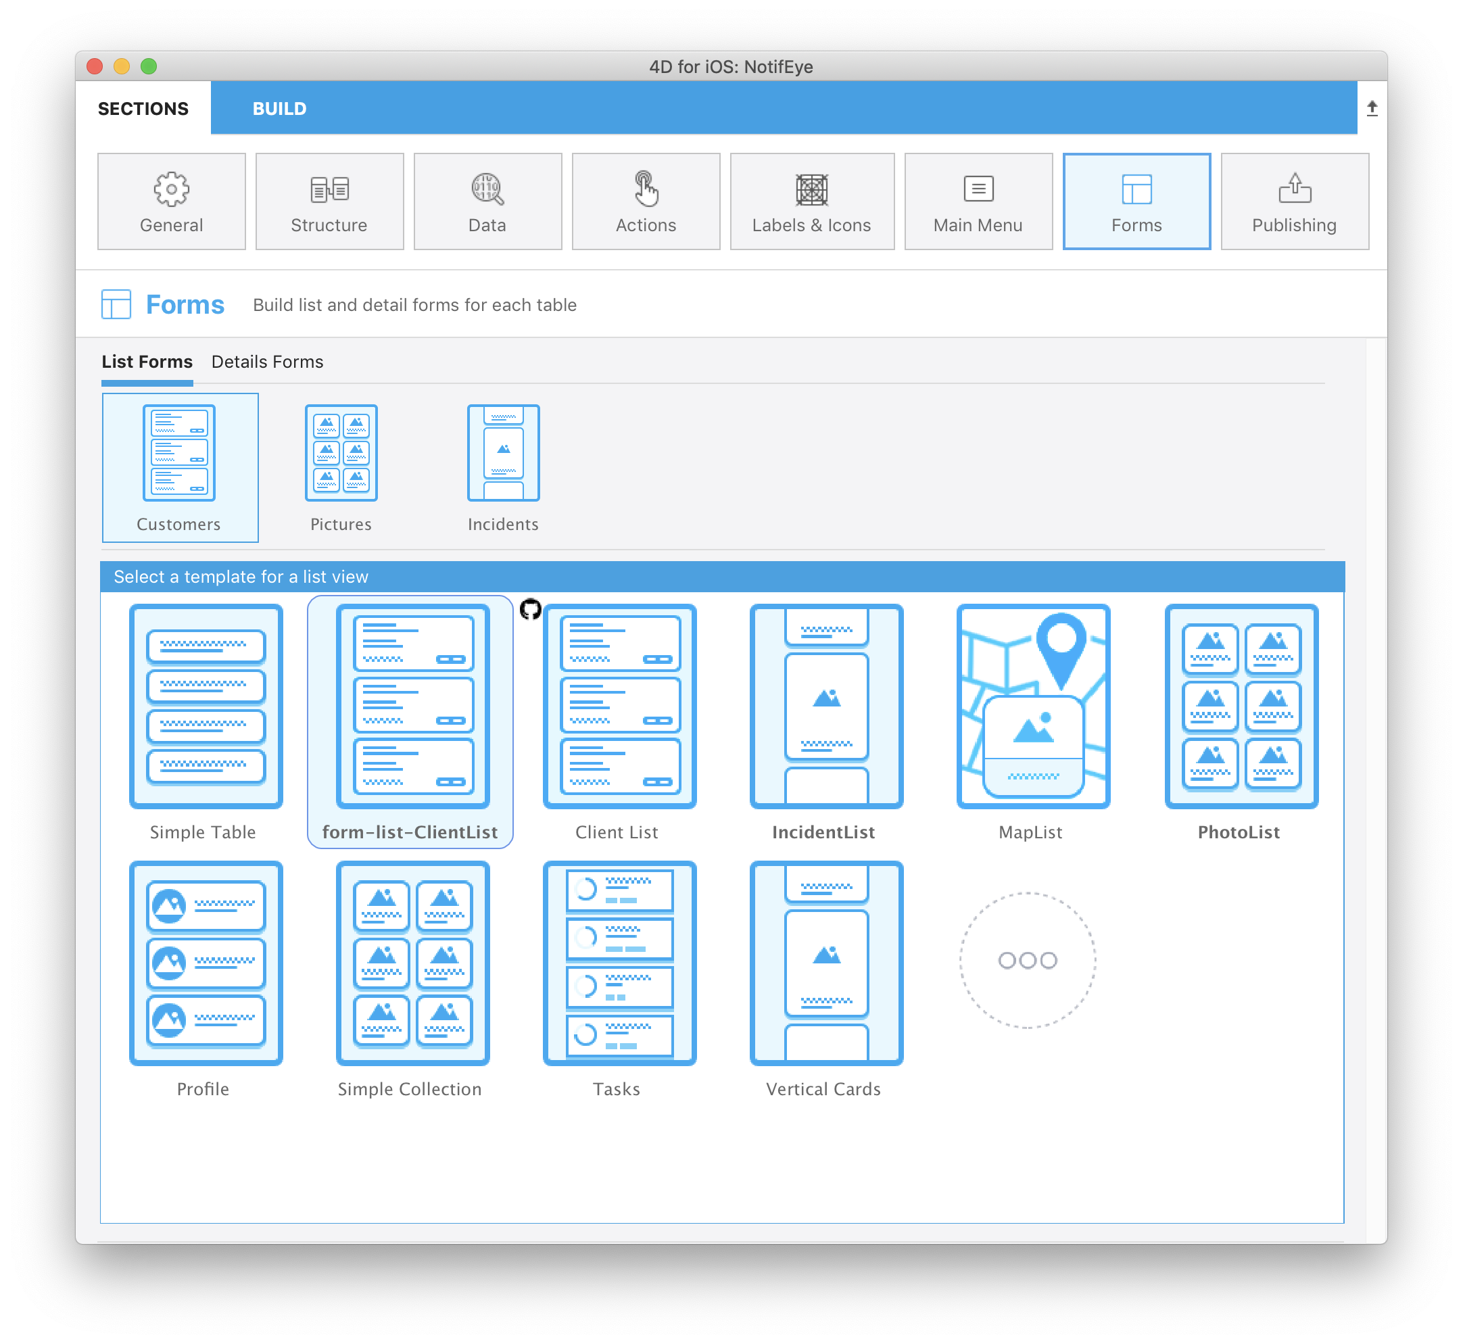Switch to the List Forms tab

tap(147, 362)
